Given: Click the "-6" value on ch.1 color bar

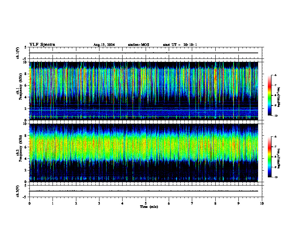Looking at the screenshot, I should pos(275,75).
